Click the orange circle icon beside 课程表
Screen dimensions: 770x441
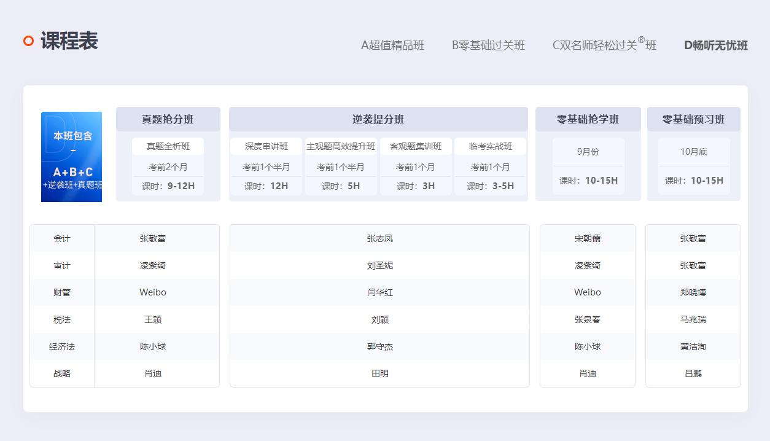[x=27, y=41]
